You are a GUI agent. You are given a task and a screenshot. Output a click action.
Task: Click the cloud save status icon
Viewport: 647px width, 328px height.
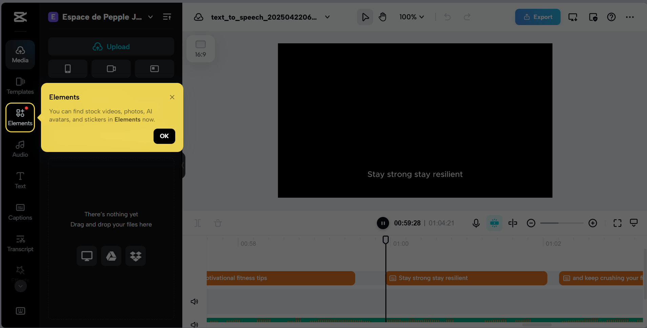pyautogui.click(x=199, y=17)
